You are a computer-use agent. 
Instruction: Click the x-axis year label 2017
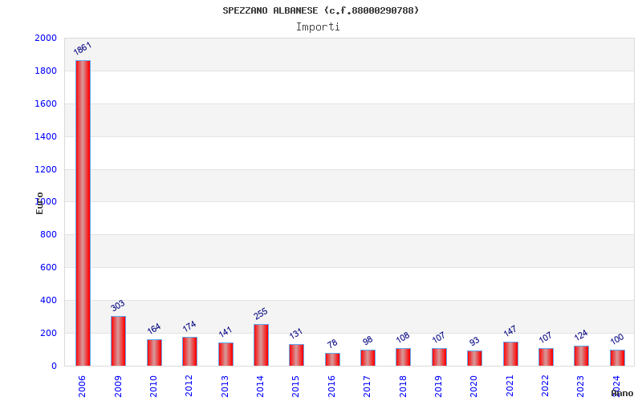(367, 387)
